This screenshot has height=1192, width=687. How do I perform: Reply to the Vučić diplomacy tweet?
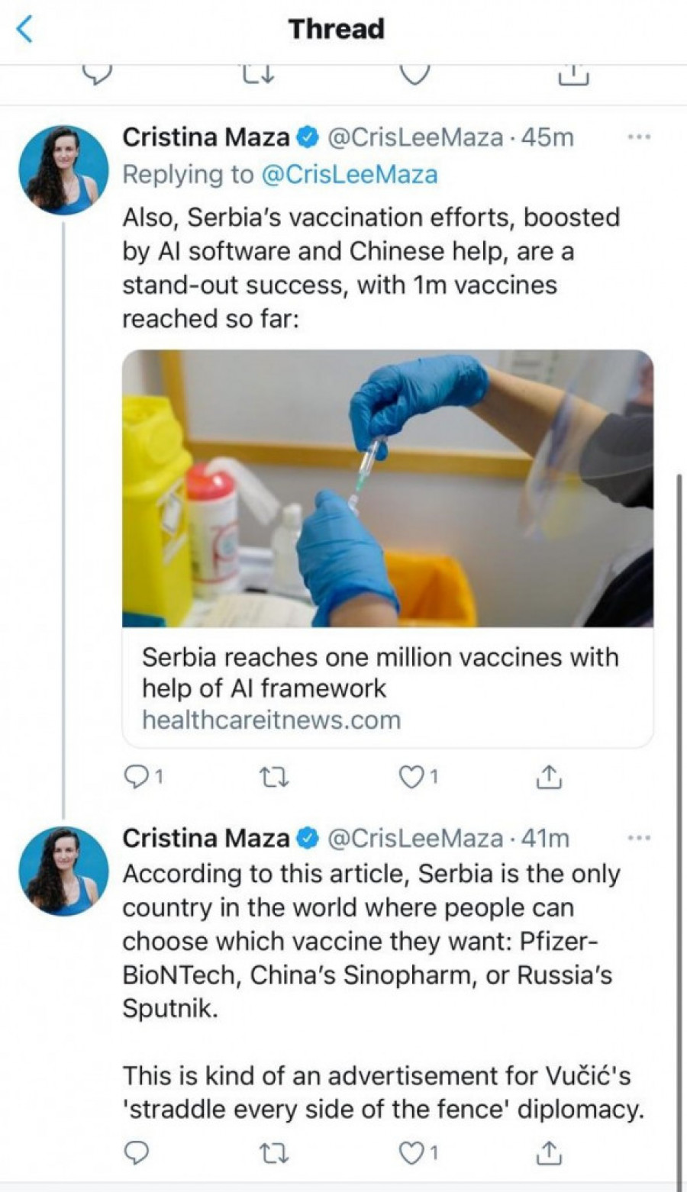(137, 1152)
